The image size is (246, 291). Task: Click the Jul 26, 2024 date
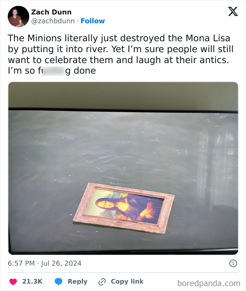tap(61, 263)
